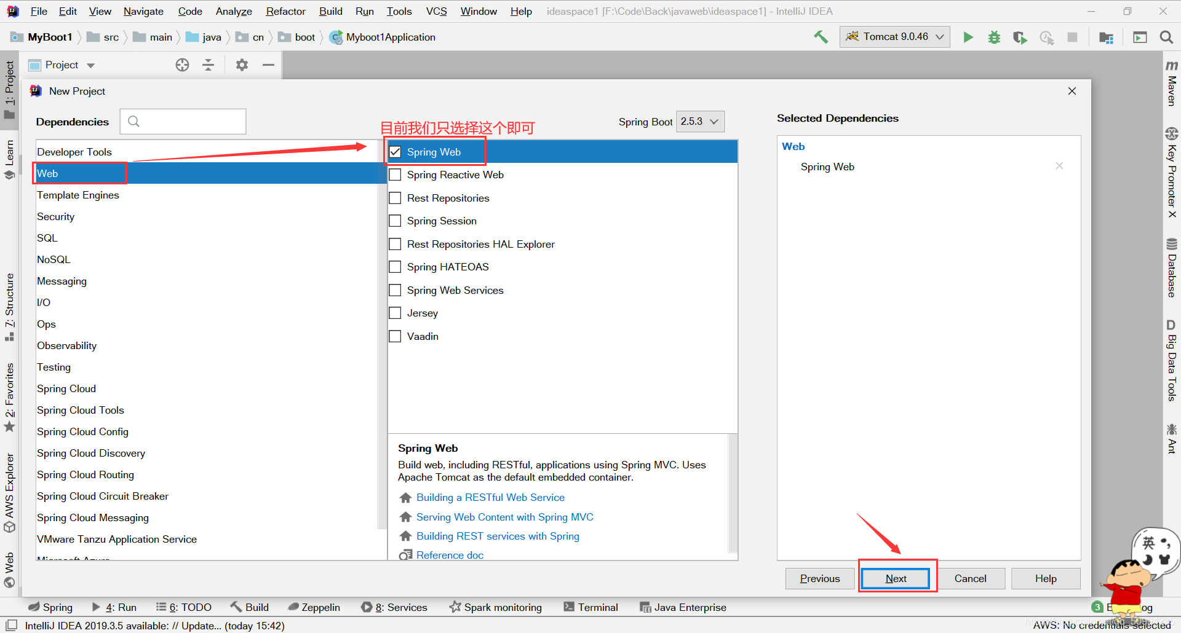Open the Database side tool window
Viewport: 1181px width, 633px height.
click(x=1172, y=268)
